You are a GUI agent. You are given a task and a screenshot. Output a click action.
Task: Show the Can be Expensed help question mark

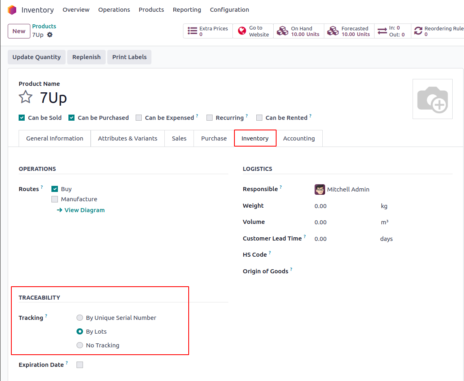[197, 116]
